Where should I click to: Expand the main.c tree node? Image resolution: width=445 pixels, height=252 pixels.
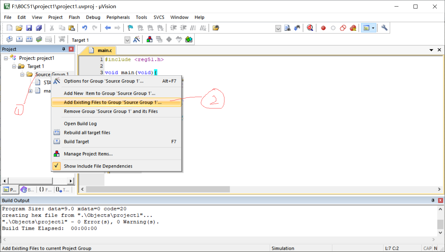[x=30, y=91]
